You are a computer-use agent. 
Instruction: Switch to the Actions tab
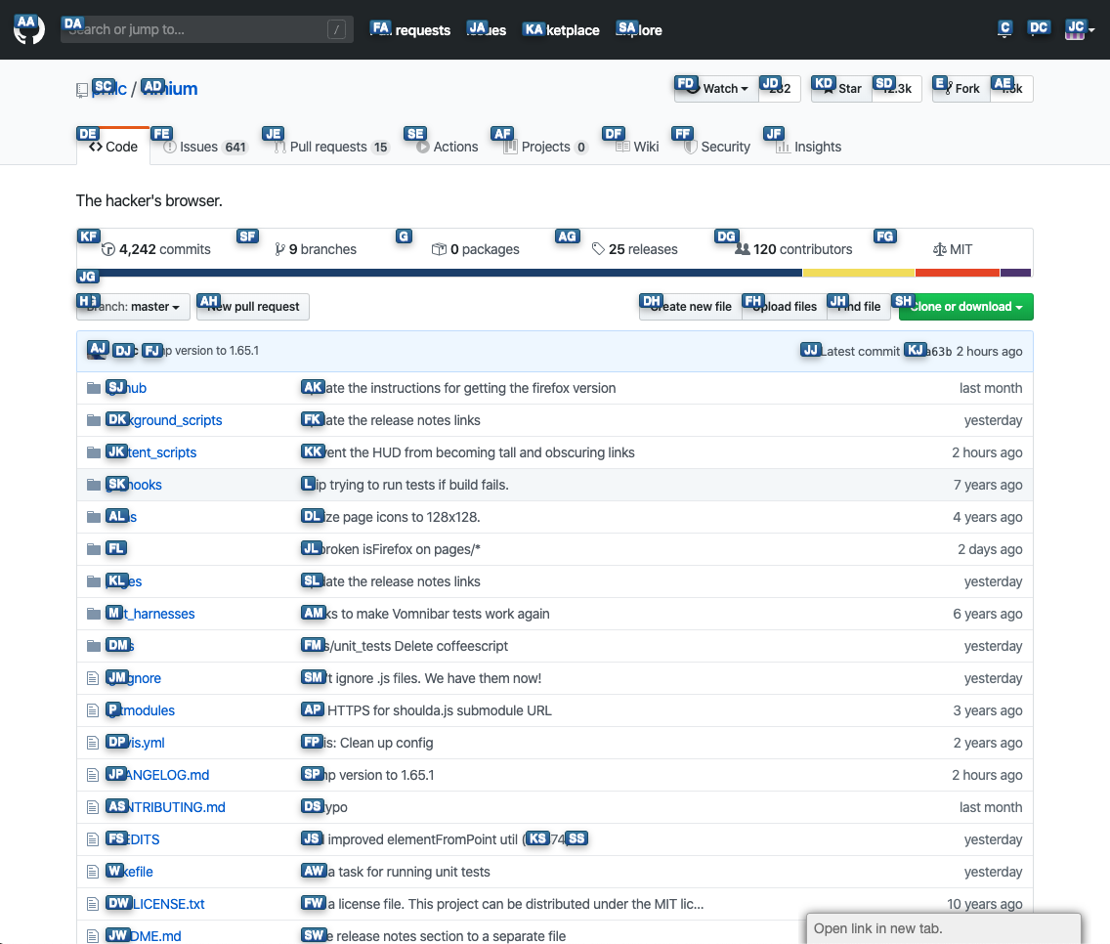tap(447, 147)
